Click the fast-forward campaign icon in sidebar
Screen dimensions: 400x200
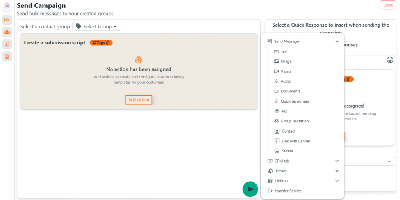(x=7, y=20)
